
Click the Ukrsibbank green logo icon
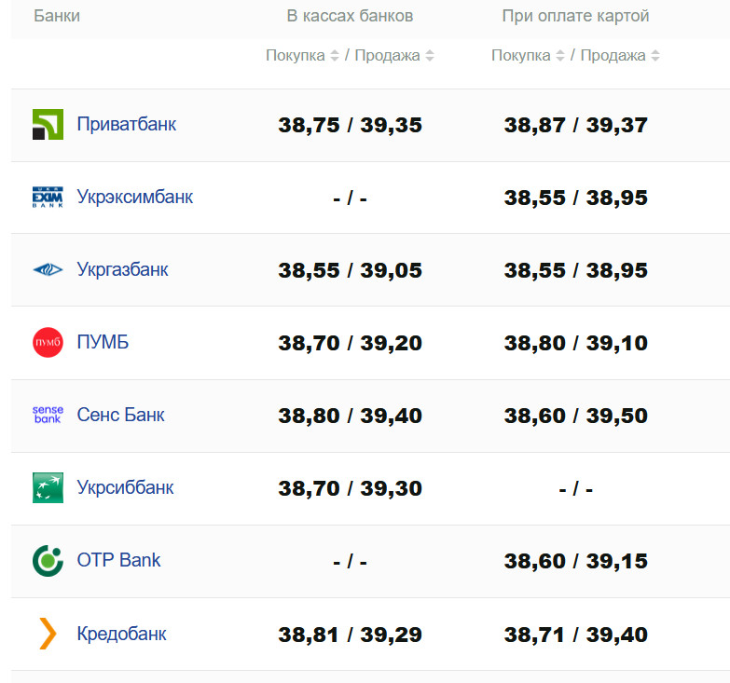click(x=48, y=488)
